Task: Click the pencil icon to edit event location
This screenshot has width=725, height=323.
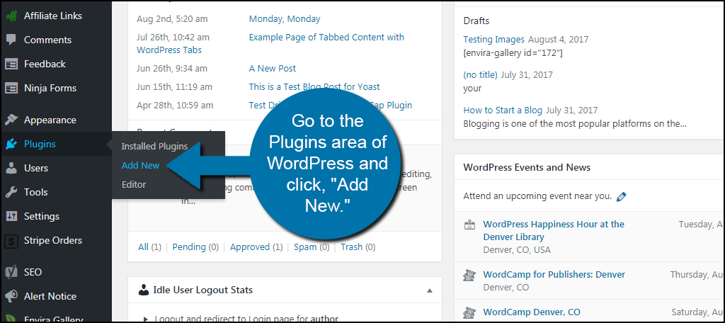Action: pos(622,196)
